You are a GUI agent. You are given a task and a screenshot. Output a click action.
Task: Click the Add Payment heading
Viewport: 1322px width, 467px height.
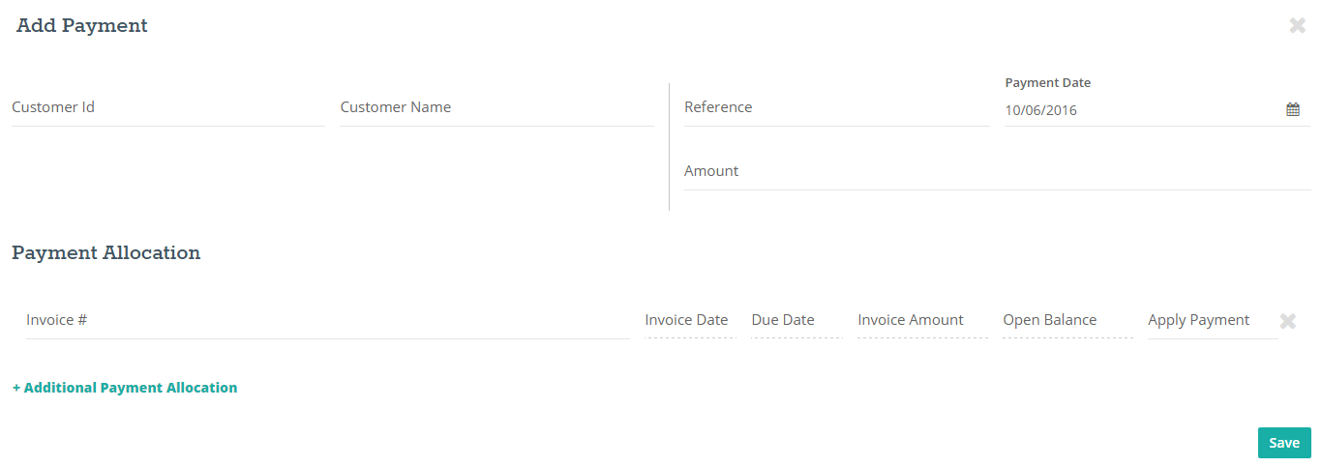pyautogui.click(x=82, y=26)
